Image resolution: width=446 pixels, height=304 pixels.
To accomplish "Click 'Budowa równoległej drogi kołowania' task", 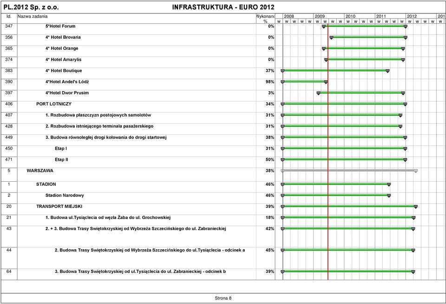I will [x=106, y=137].
